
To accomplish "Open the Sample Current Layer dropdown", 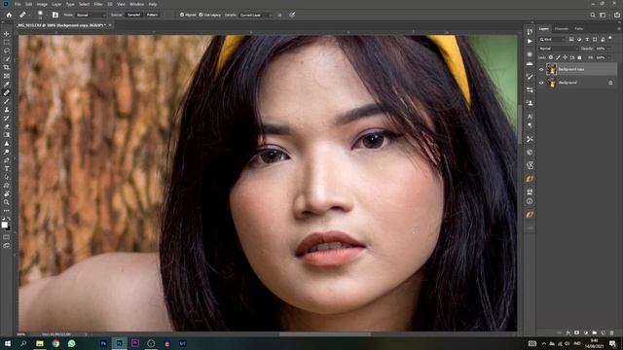I will pos(256,15).
